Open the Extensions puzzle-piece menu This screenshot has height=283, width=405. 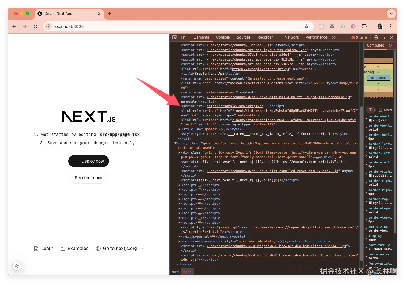(364, 26)
